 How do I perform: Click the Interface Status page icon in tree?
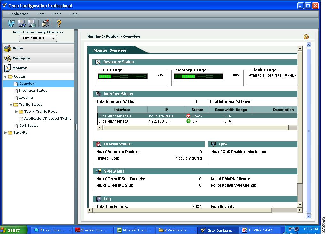pyautogui.click(x=16, y=91)
